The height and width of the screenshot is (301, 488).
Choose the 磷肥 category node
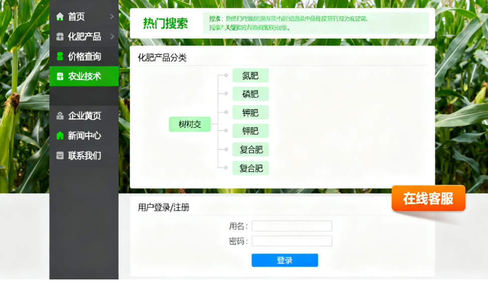coord(250,94)
